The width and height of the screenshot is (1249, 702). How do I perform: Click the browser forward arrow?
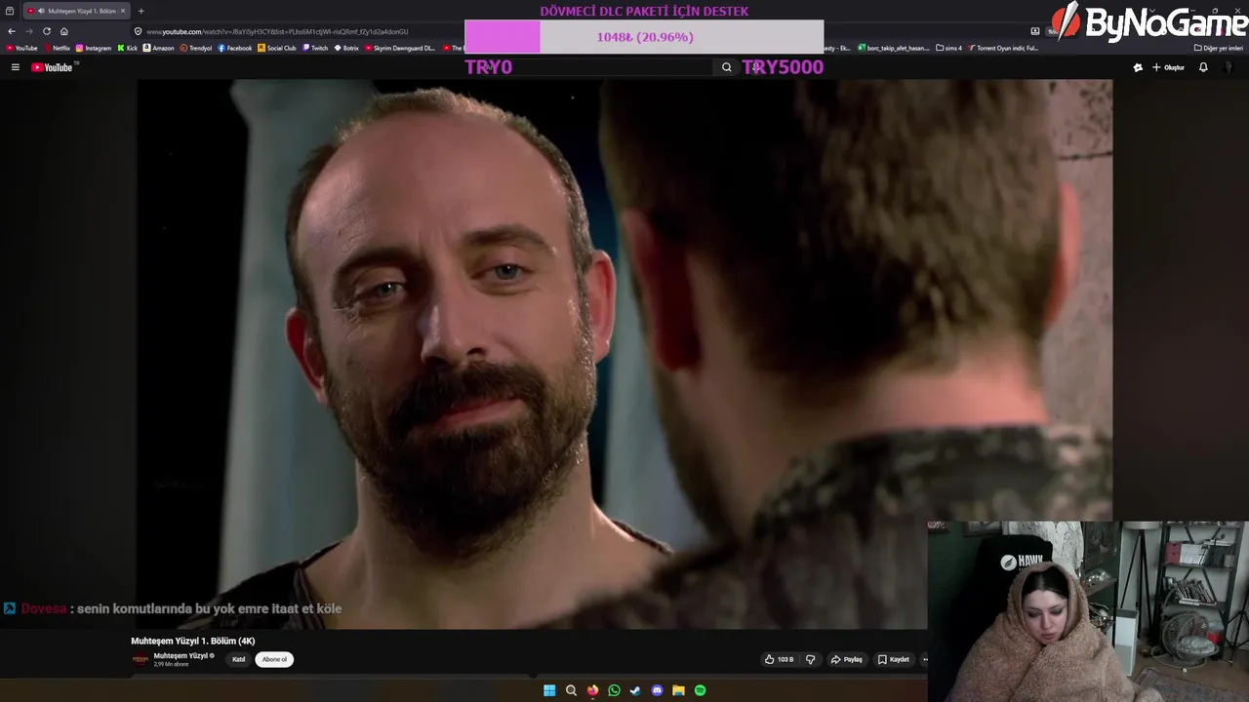click(28, 31)
